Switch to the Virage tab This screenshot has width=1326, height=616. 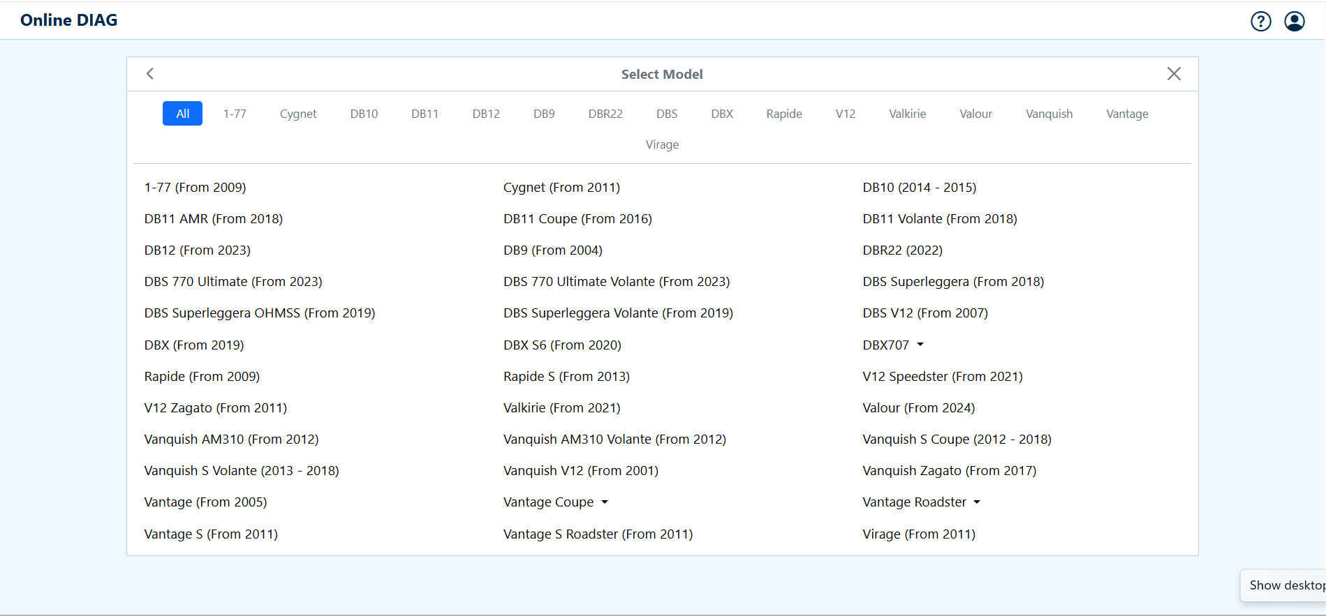coord(662,144)
